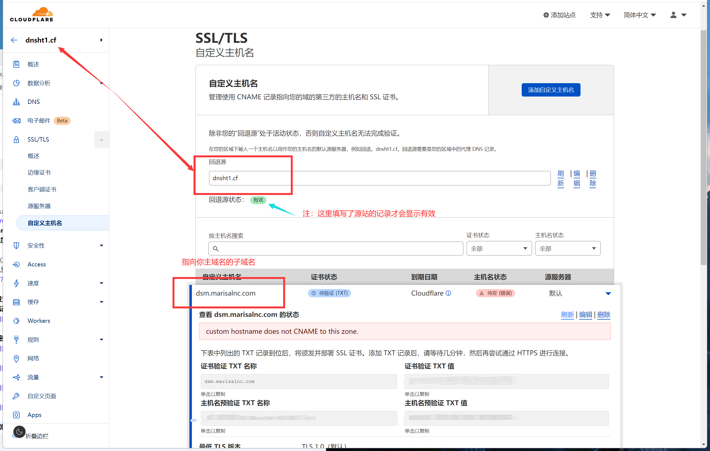Expand the 规则 submenu arrow
This screenshot has width=710, height=451.
tap(101, 339)
